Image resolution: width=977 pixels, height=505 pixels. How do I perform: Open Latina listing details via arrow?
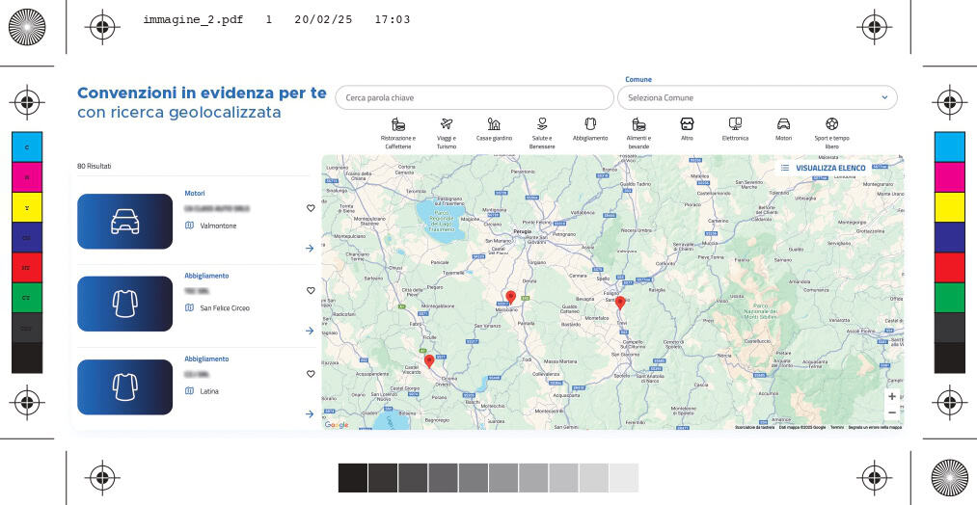(x=310, y=414)
